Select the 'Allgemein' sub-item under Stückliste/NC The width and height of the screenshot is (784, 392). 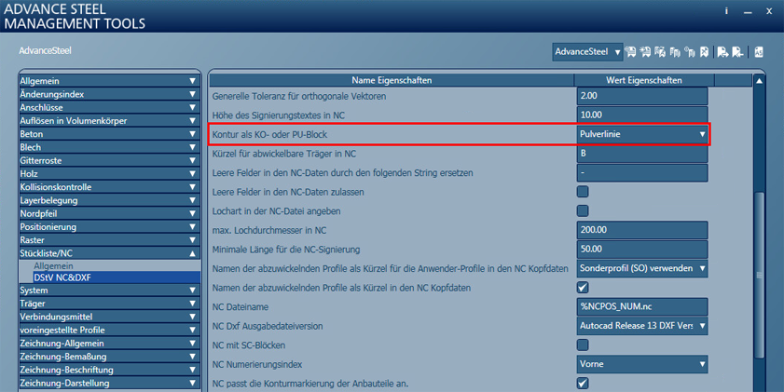(53, 266)
